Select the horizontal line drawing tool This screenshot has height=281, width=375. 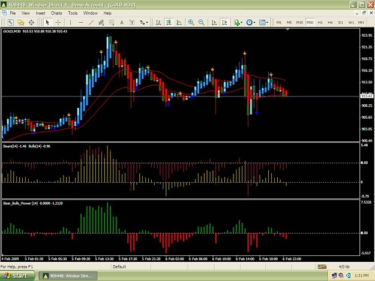[81, 22]
